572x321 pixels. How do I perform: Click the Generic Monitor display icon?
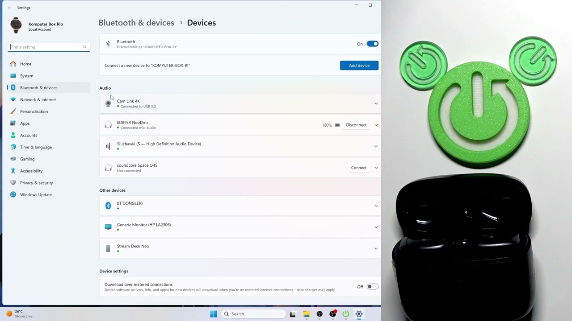108,227
